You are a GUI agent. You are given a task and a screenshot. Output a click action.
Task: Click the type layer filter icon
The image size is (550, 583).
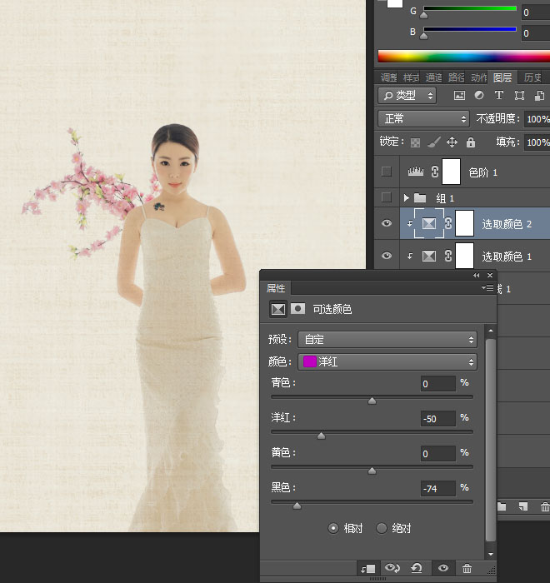[x=498, y=96]
